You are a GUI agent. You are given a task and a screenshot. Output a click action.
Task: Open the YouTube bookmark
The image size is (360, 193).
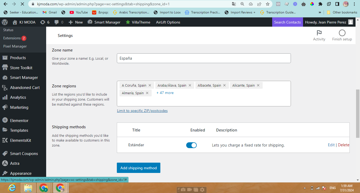coord(79,12)
